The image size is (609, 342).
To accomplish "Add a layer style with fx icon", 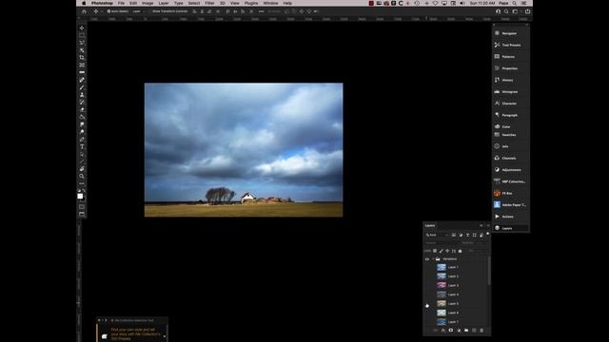I will click(x=443, y=331).
